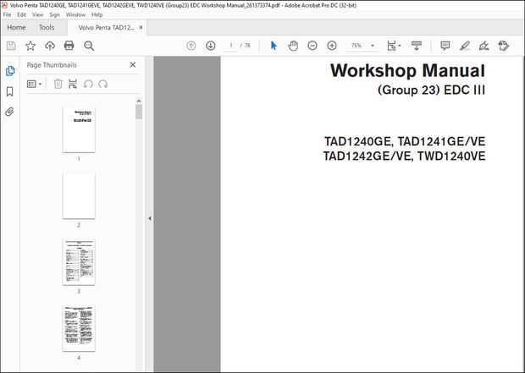Delete selected page thumbnail

click(x=58, y=84)
